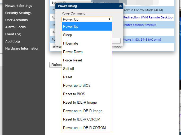Select Force Reset option
The image size is (181, 135).
(x=87, y=60)
